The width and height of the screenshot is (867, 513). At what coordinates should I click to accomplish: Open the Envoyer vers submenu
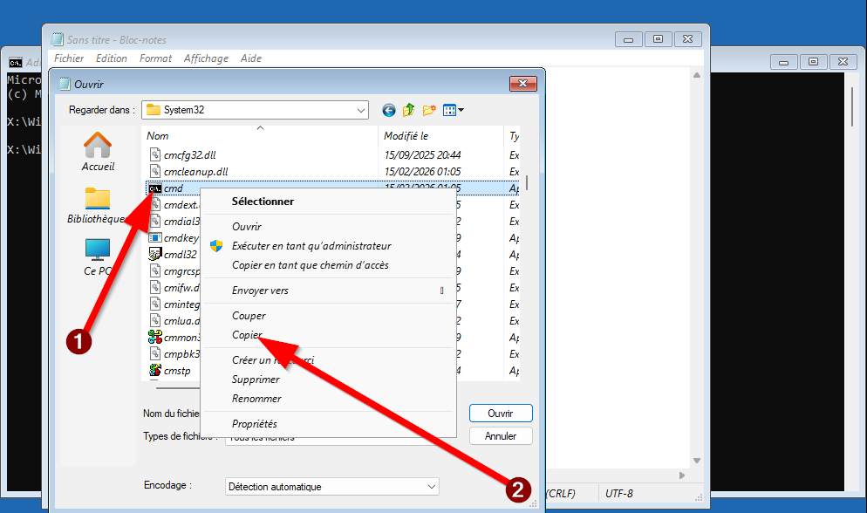[260, 291]
